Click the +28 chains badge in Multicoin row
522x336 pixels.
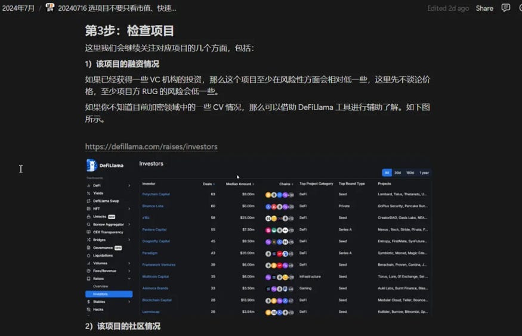[291, 277]
